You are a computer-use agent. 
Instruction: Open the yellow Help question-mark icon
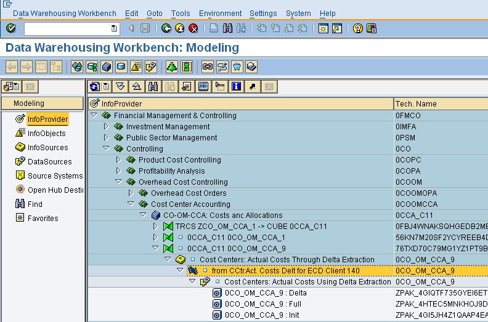coord(358,28)
